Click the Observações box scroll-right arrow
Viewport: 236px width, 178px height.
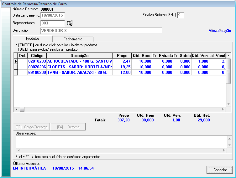pos(224,150)
